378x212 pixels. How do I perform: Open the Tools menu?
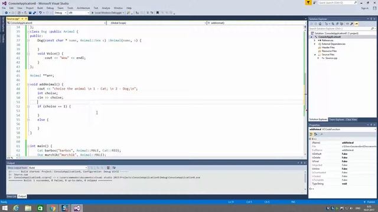(70, 8)
